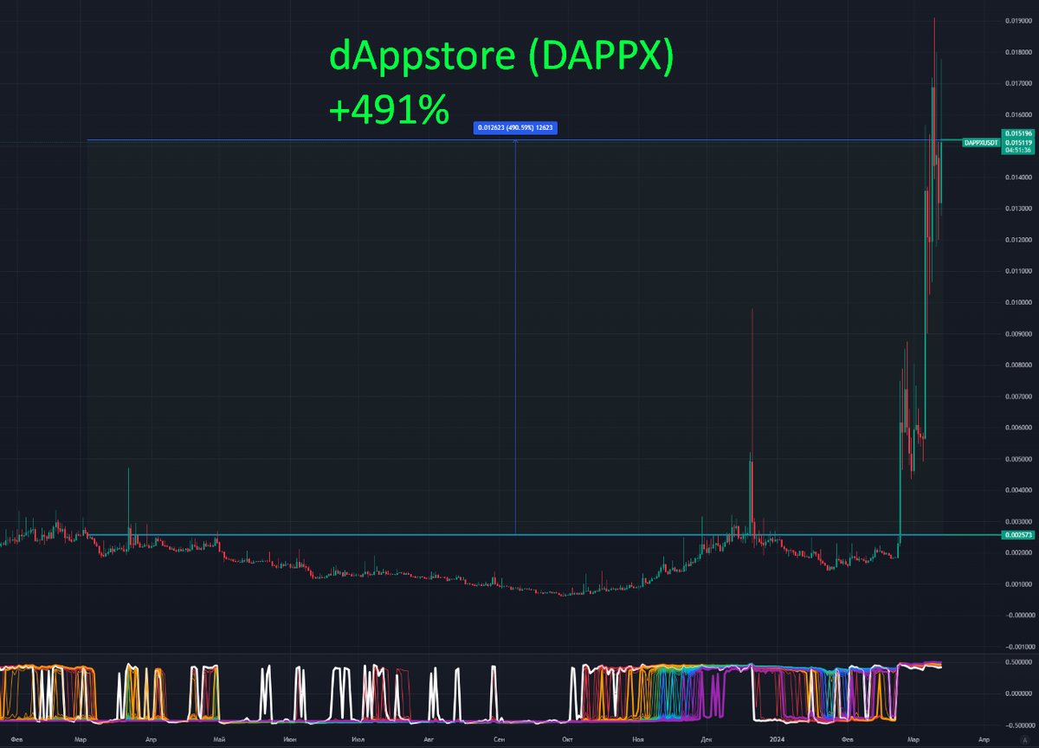Click the 0.013000 price axis label

pos(1019,209)
